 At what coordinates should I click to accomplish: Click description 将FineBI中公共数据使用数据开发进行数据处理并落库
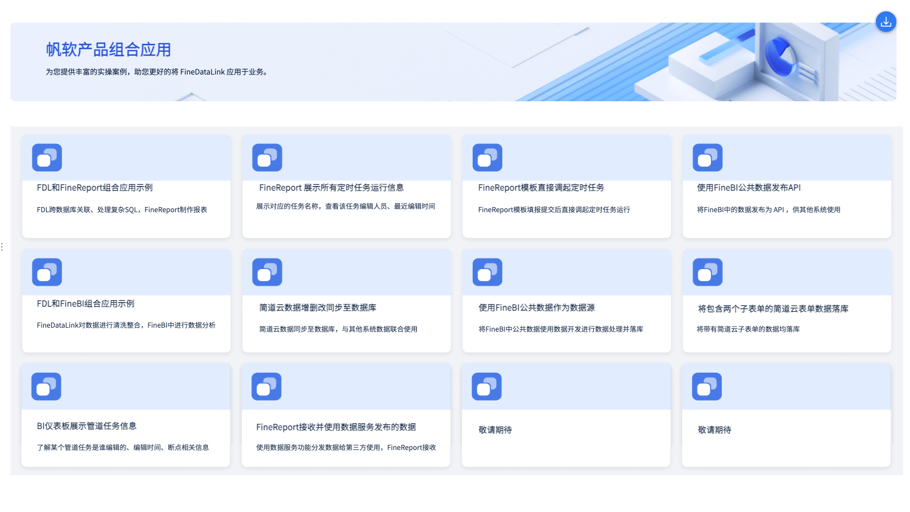[561, 329]
